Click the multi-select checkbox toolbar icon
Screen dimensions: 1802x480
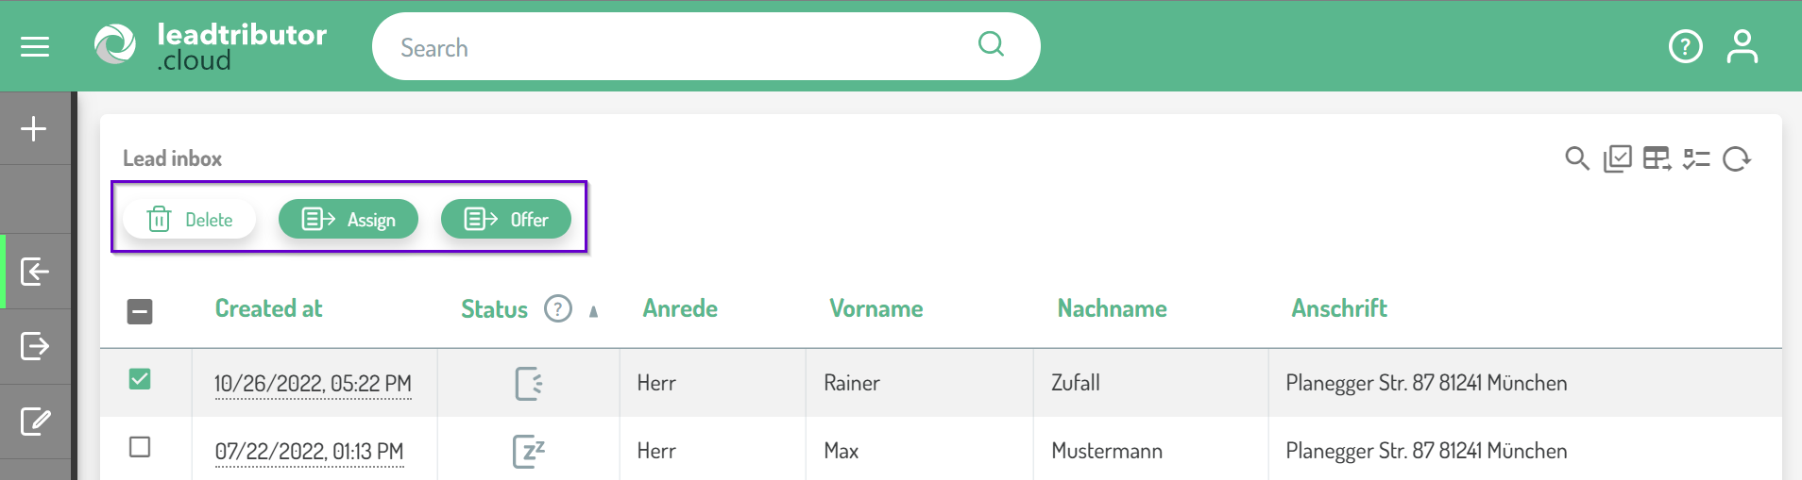coord(1617,158)
